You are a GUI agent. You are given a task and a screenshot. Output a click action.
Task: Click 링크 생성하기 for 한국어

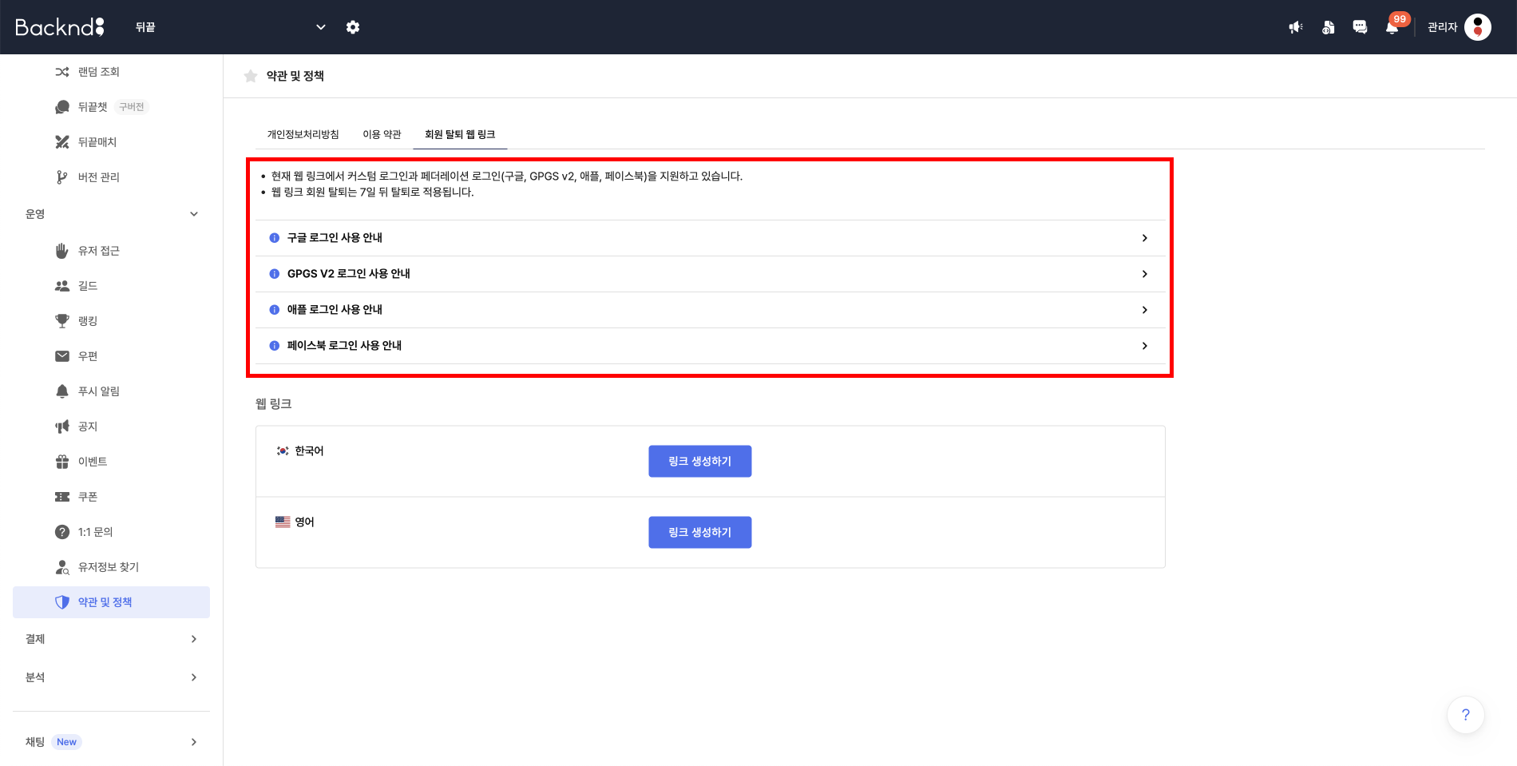point(699,461)
